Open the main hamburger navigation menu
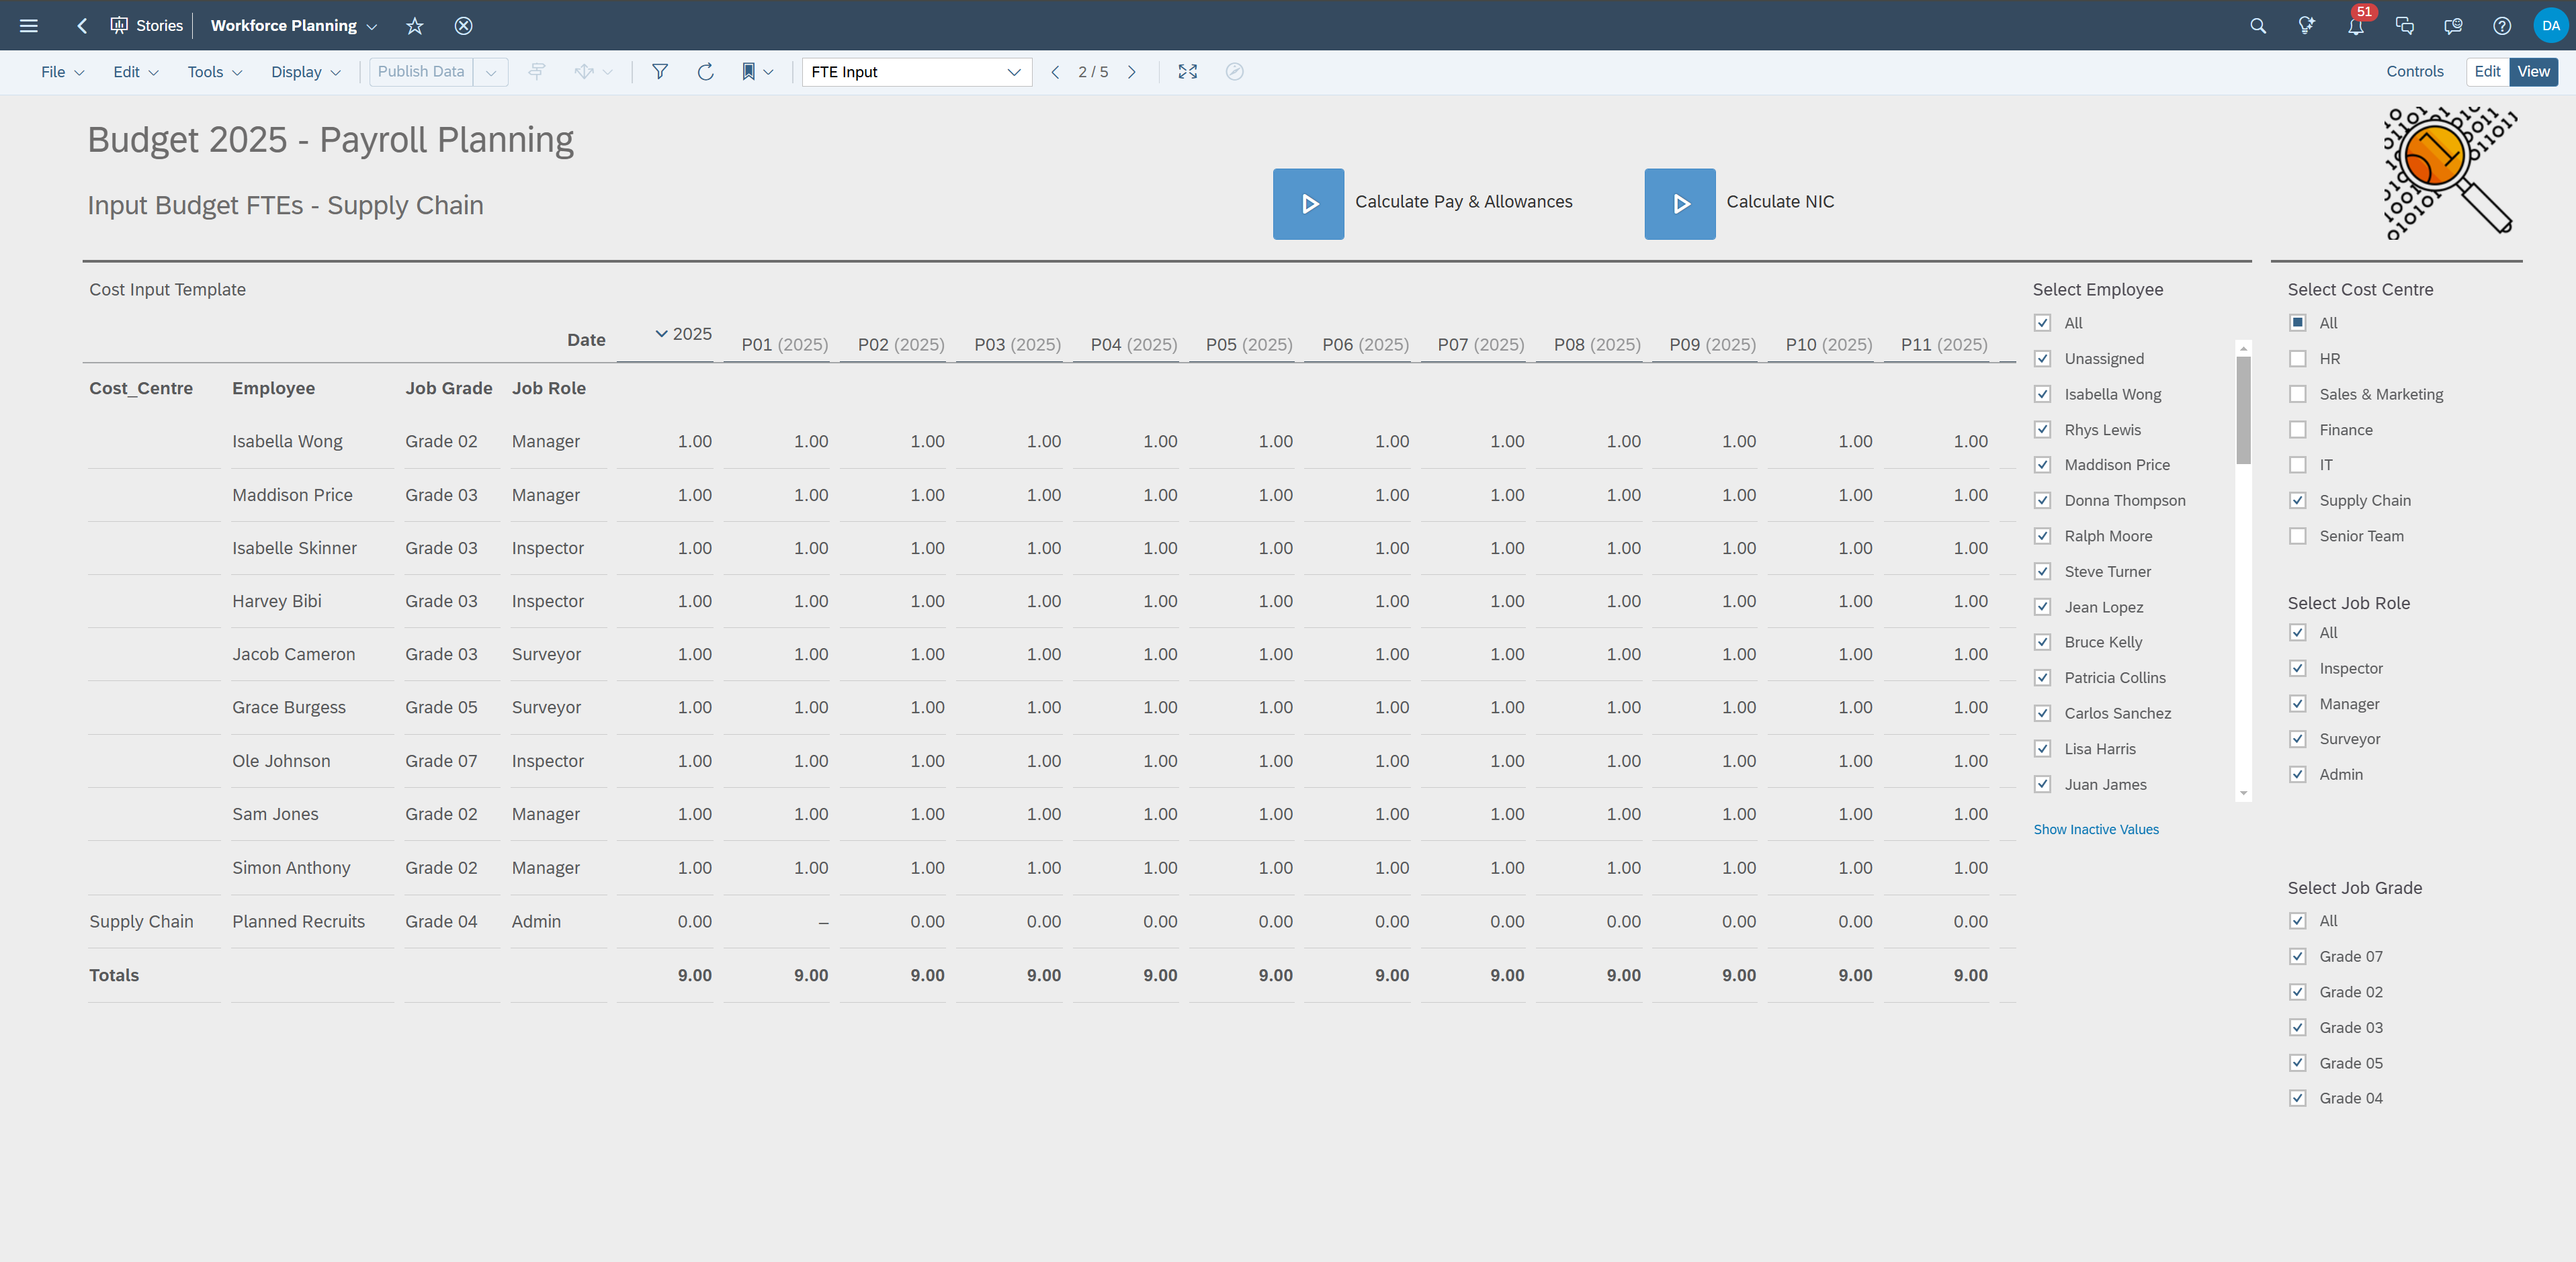The image size is (2576, 1262). (x=29, y=26)
